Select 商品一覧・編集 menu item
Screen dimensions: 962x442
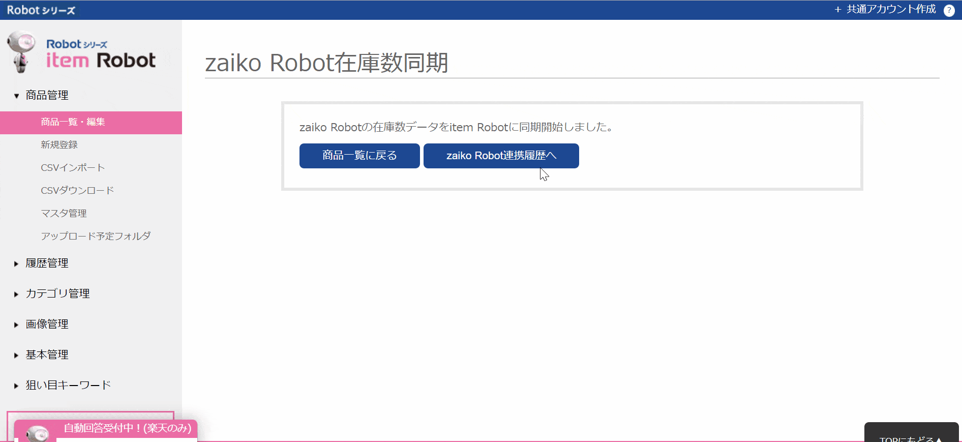[91, 123]
